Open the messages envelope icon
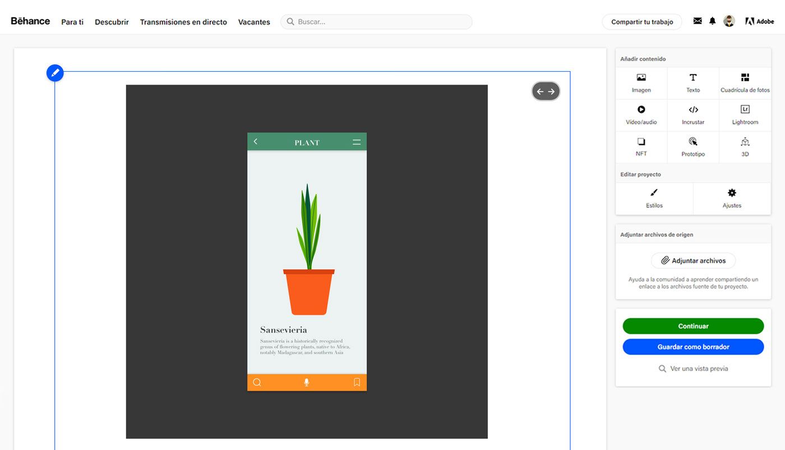The width and height of the screenshot is (785, 450). [x=697, y=20]
